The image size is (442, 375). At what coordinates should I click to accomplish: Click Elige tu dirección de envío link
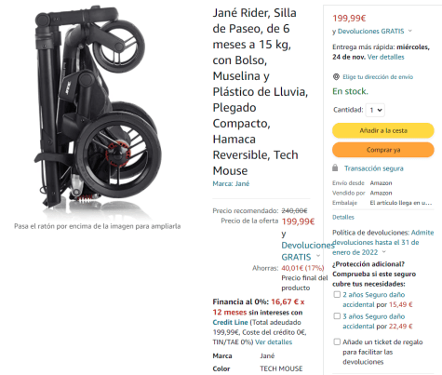[378, 77]
